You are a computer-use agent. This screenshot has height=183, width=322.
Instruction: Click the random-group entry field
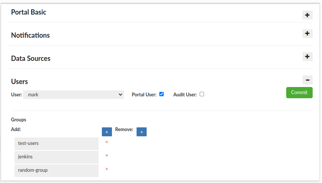tap(56, 170)
